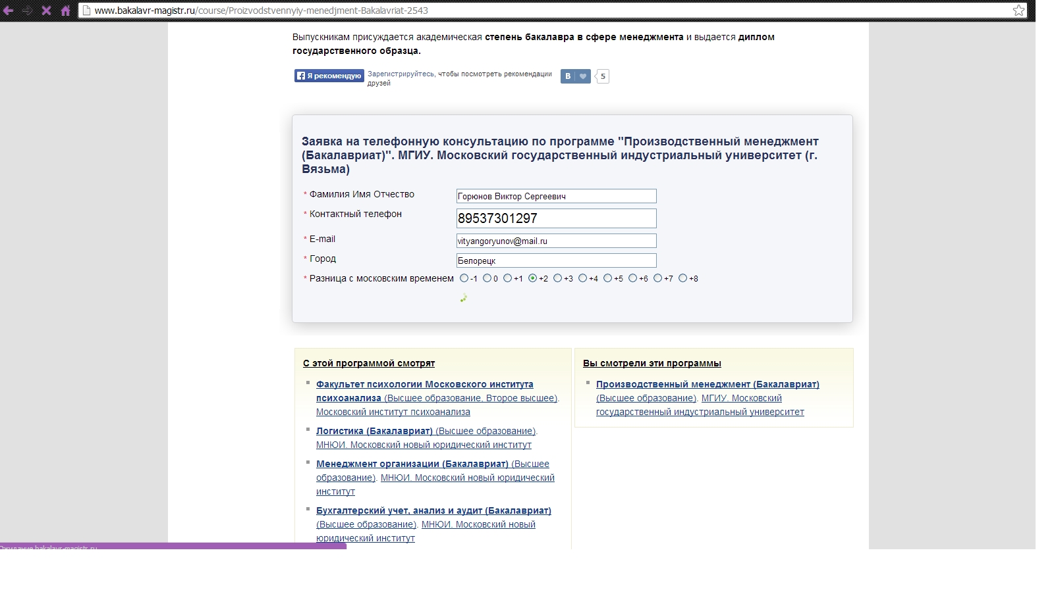Click the 'С этой программой смотрят' heading
This screenshot has width=1054, height=592.
click(x=369, y=363)
